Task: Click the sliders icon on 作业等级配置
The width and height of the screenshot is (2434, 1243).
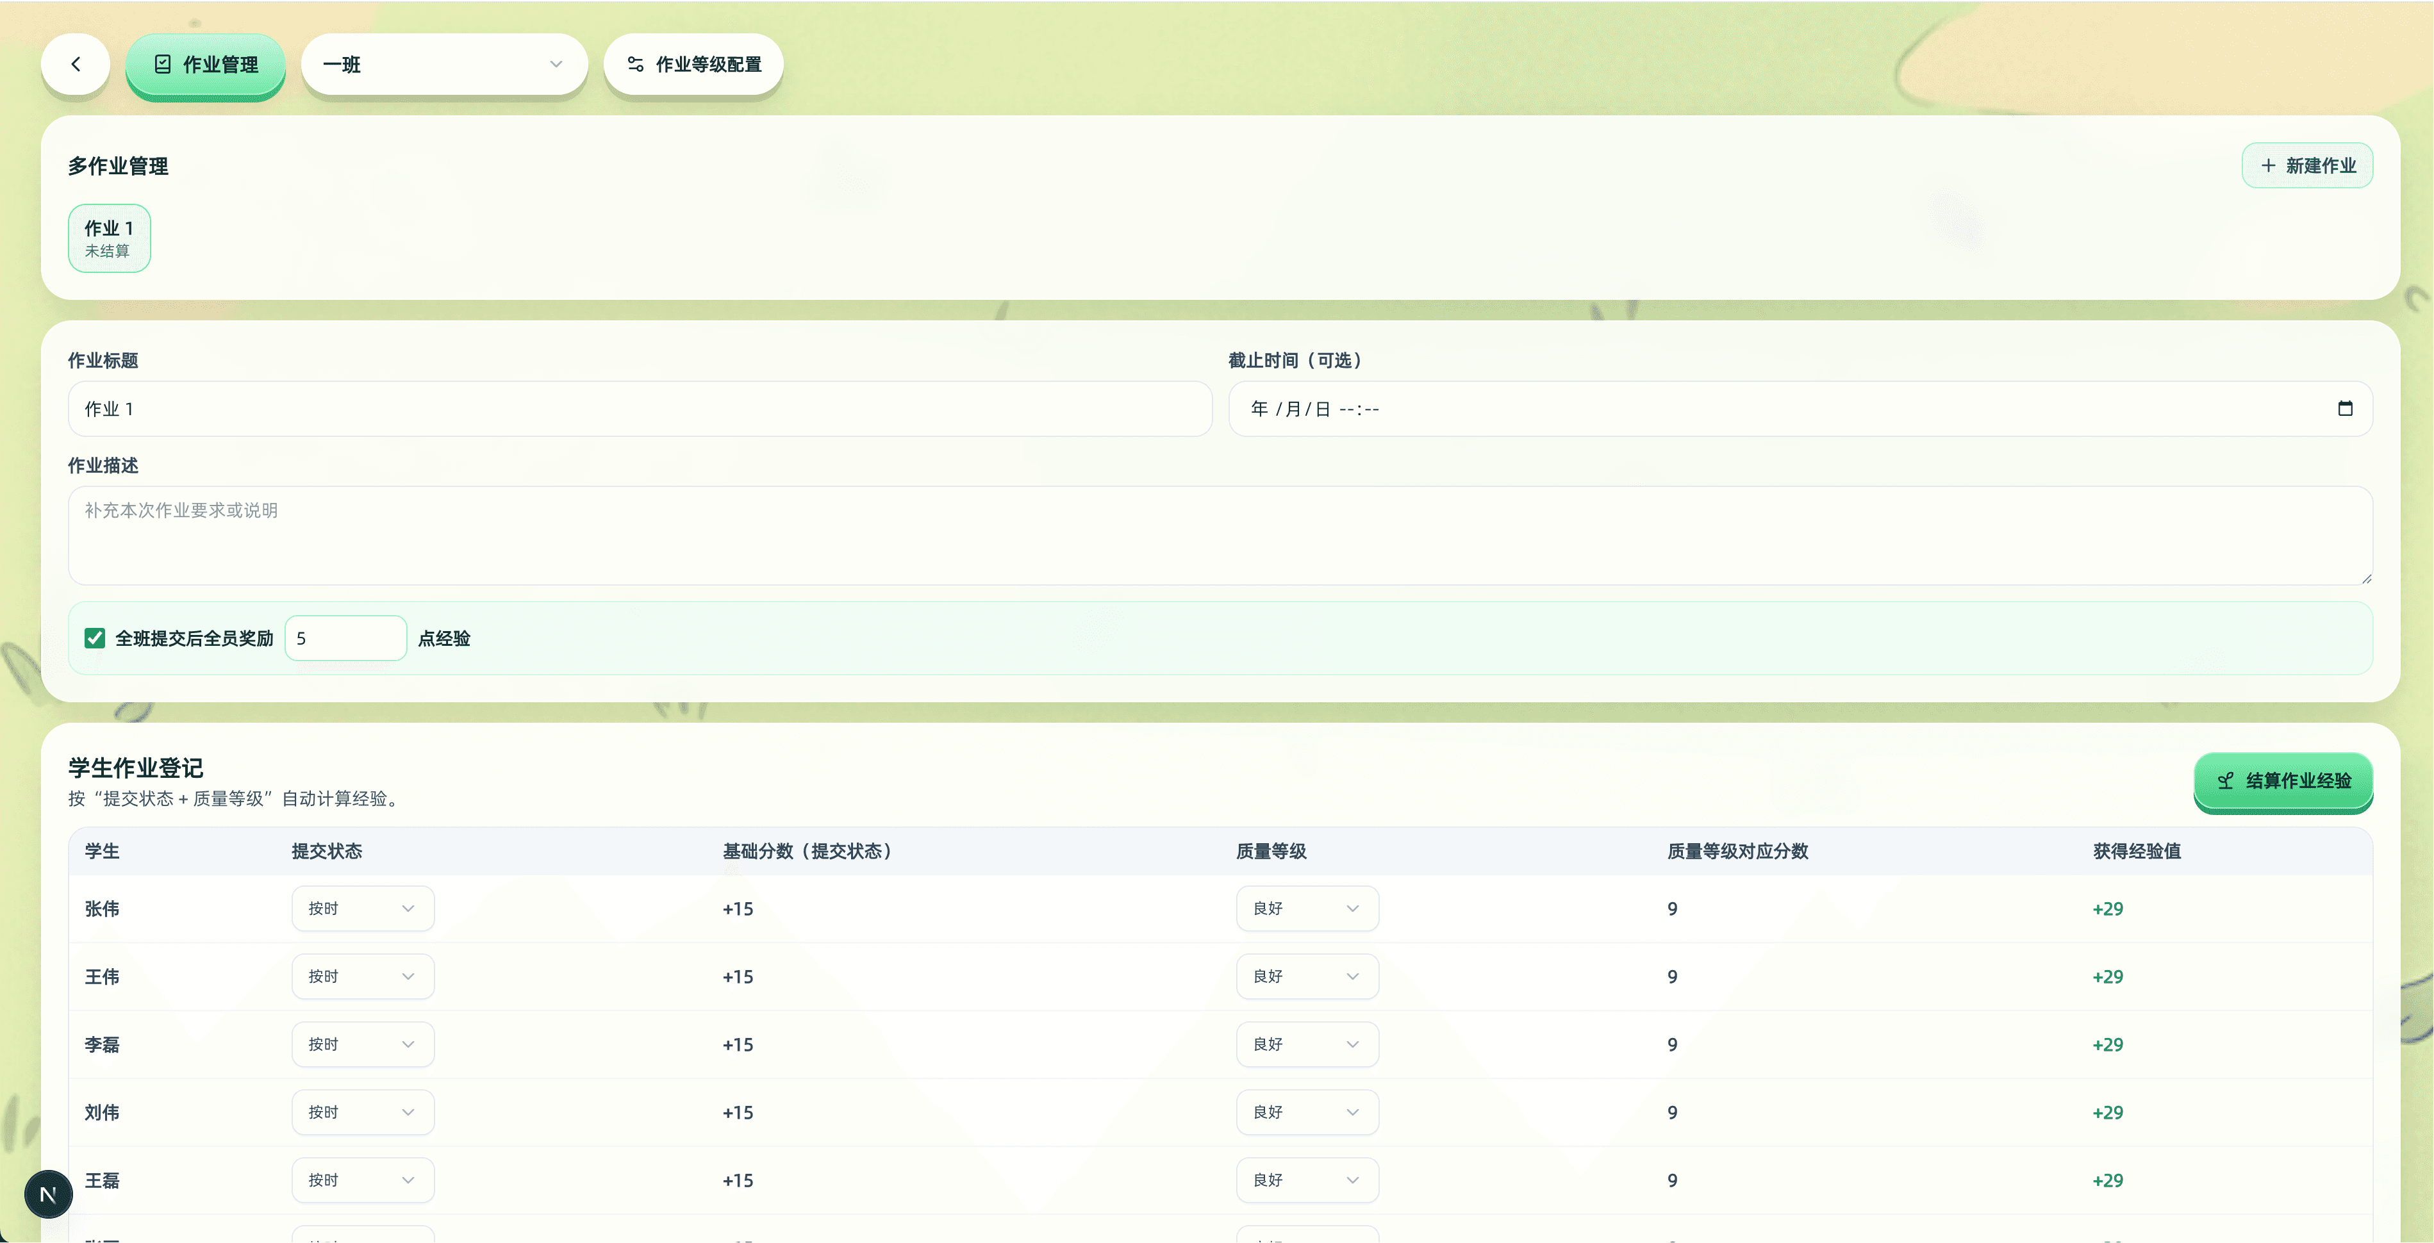Action: coord(636,64)
